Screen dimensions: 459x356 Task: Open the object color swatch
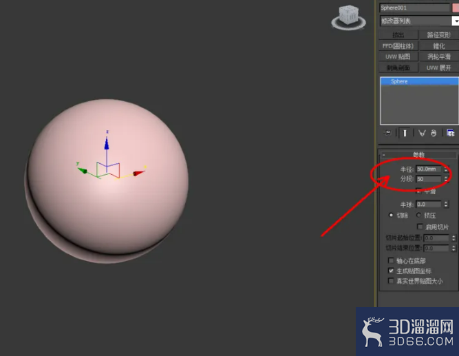tap(456, 8)
